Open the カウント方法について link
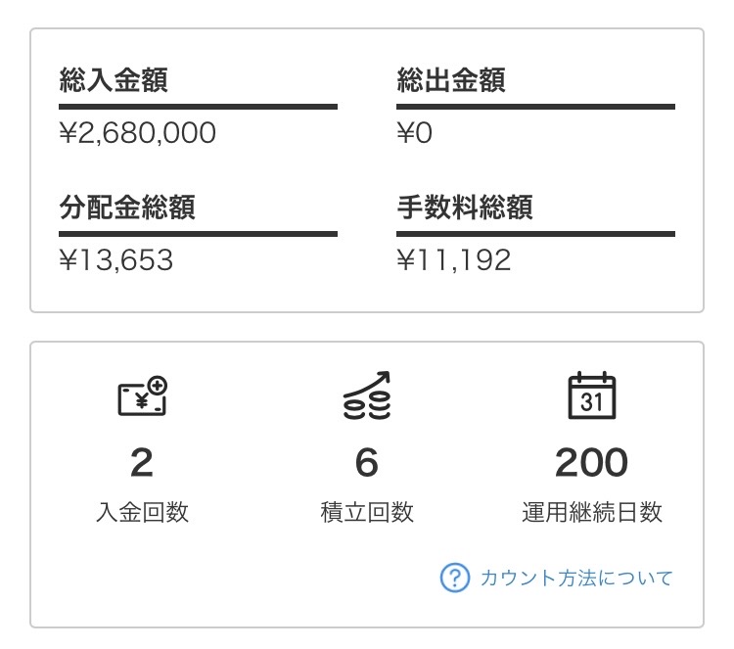Viewport: 734px width, 649px height. tap(576, 578)
